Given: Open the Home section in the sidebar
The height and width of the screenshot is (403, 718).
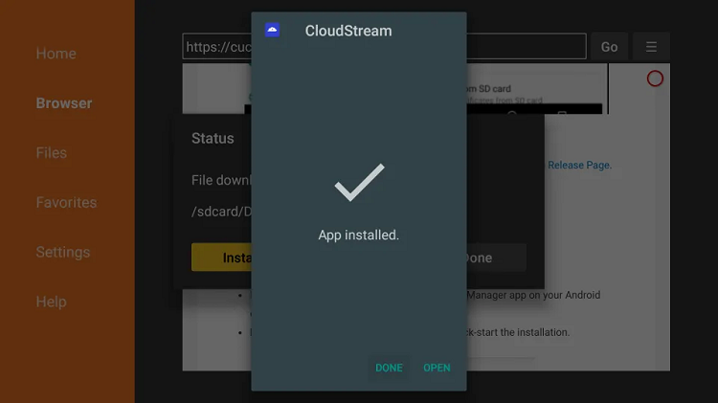Looking at the screenshot, I should click(56, 54).
